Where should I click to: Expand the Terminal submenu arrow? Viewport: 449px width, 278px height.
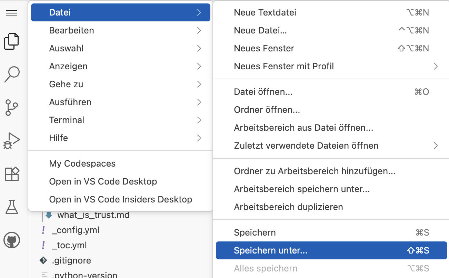tap(199, 120)
